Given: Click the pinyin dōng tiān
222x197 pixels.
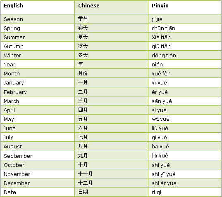Looking at the screenshot, I should [x=164, y=56].
